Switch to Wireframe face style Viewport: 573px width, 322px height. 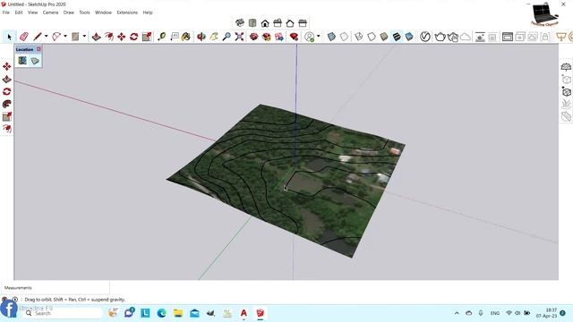click(x=359, y=37)
